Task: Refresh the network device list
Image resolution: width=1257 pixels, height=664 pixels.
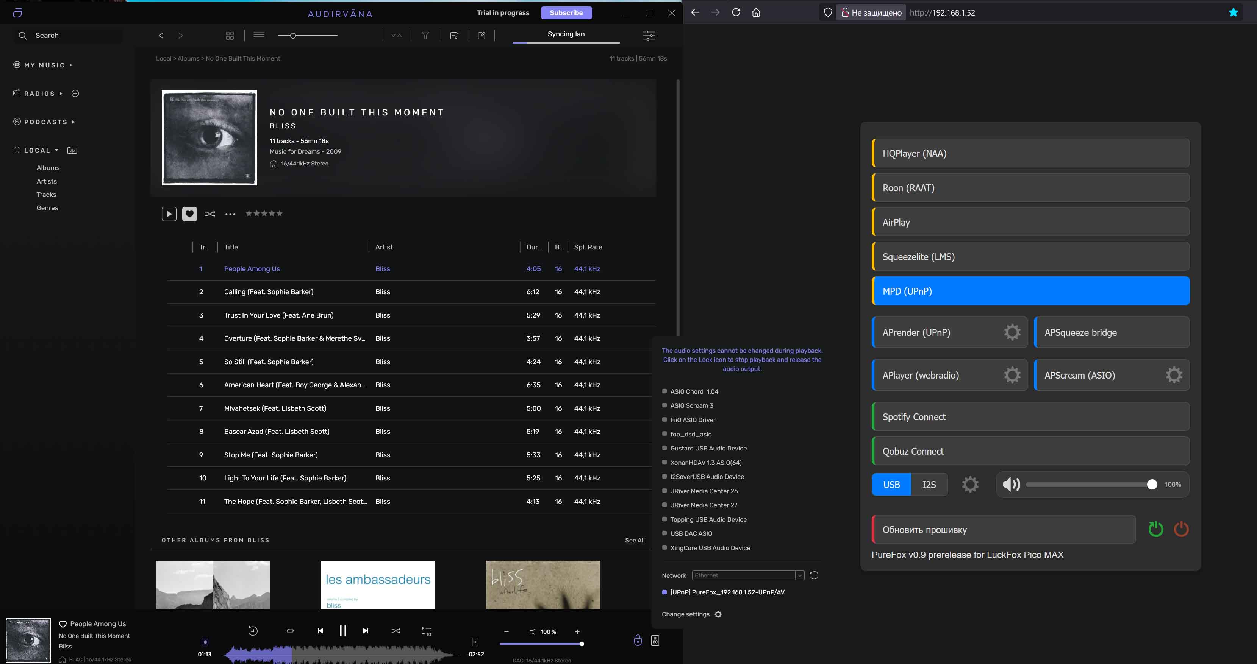Action: point(814,575)
